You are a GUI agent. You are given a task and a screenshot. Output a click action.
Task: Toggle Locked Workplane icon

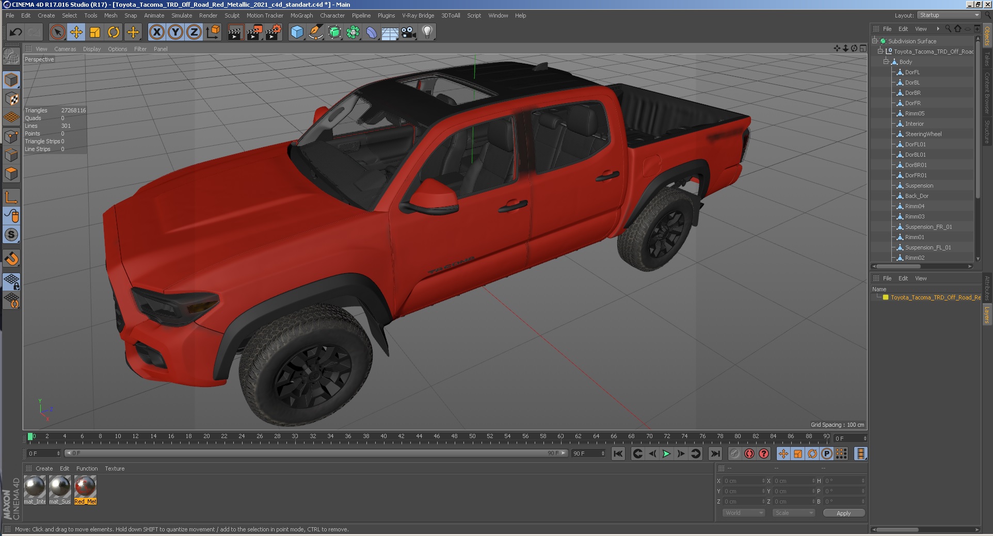click(11, 281)
